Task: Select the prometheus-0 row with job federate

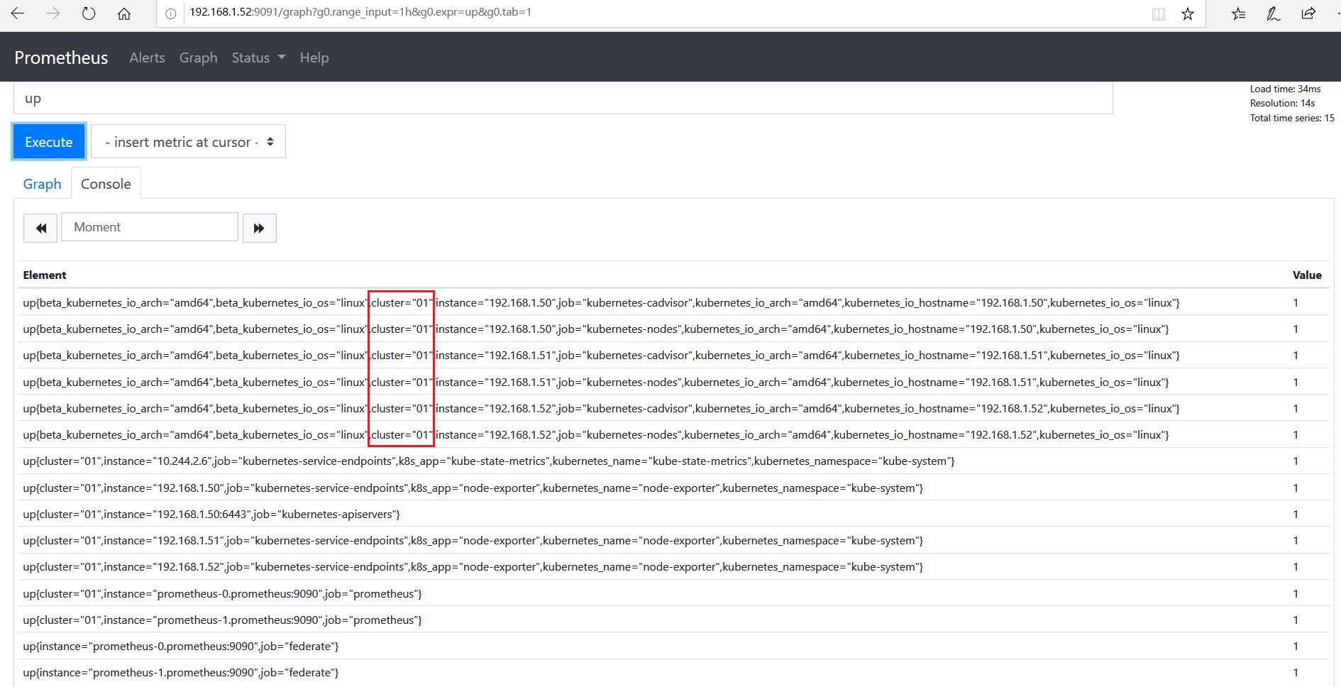Action: (x=673, y=646)
